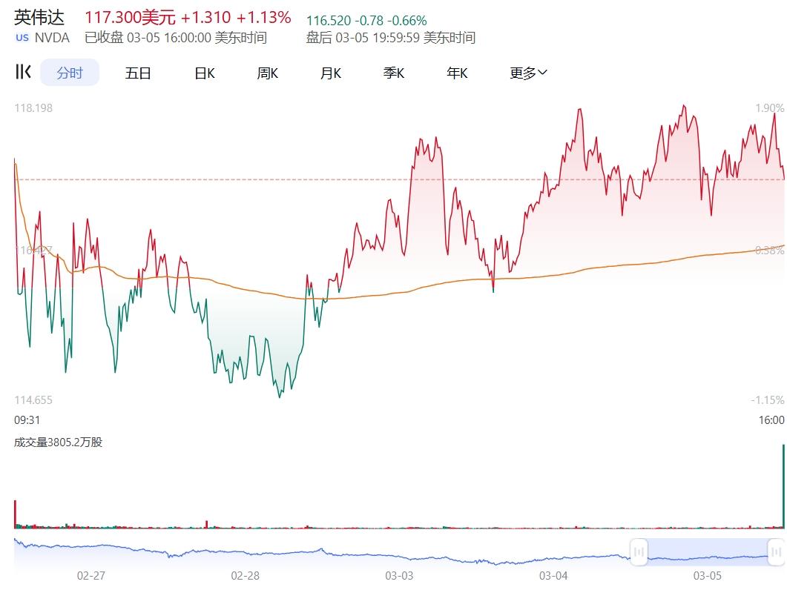Show the 周K weekly candlestick chart

click(267, 73)
